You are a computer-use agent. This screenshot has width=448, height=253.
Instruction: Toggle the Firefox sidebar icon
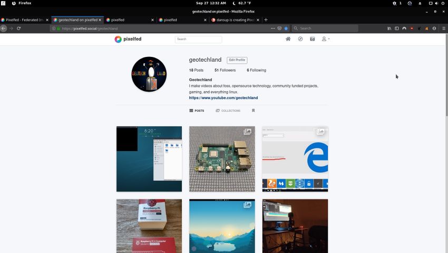(397, 28)
